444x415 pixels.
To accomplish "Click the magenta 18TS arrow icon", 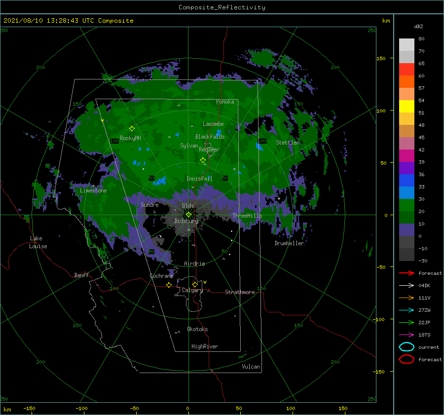I will [x=407, y=335].
